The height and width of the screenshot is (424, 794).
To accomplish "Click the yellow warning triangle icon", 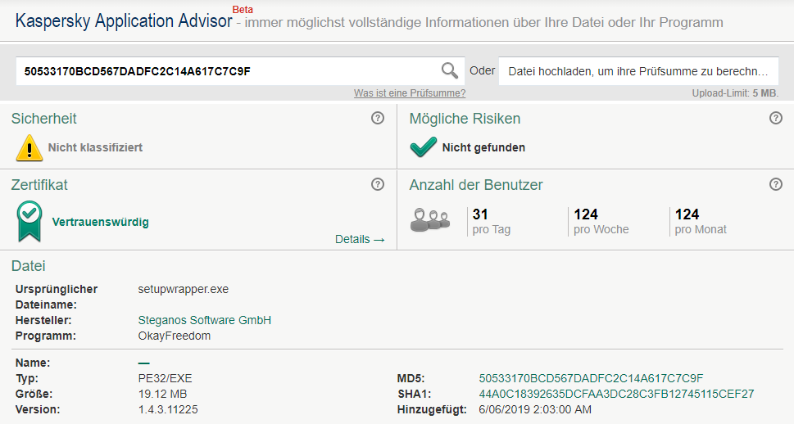I will (x=29, y=147).
